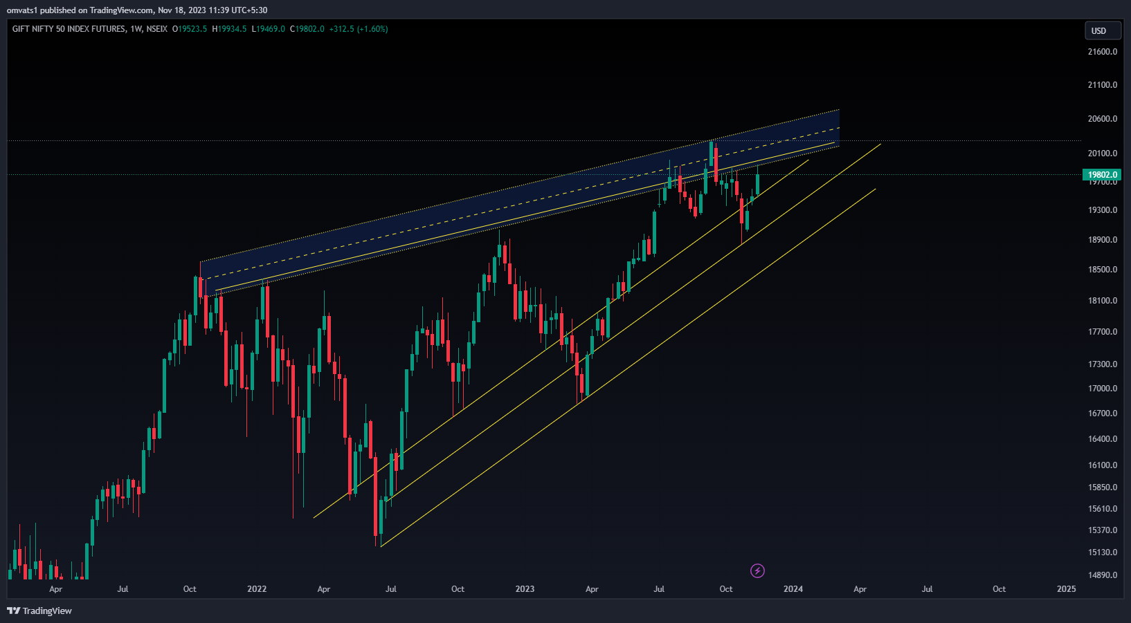
Task: Click the 15610.0 price axis label
Action: pos(1103,509)
